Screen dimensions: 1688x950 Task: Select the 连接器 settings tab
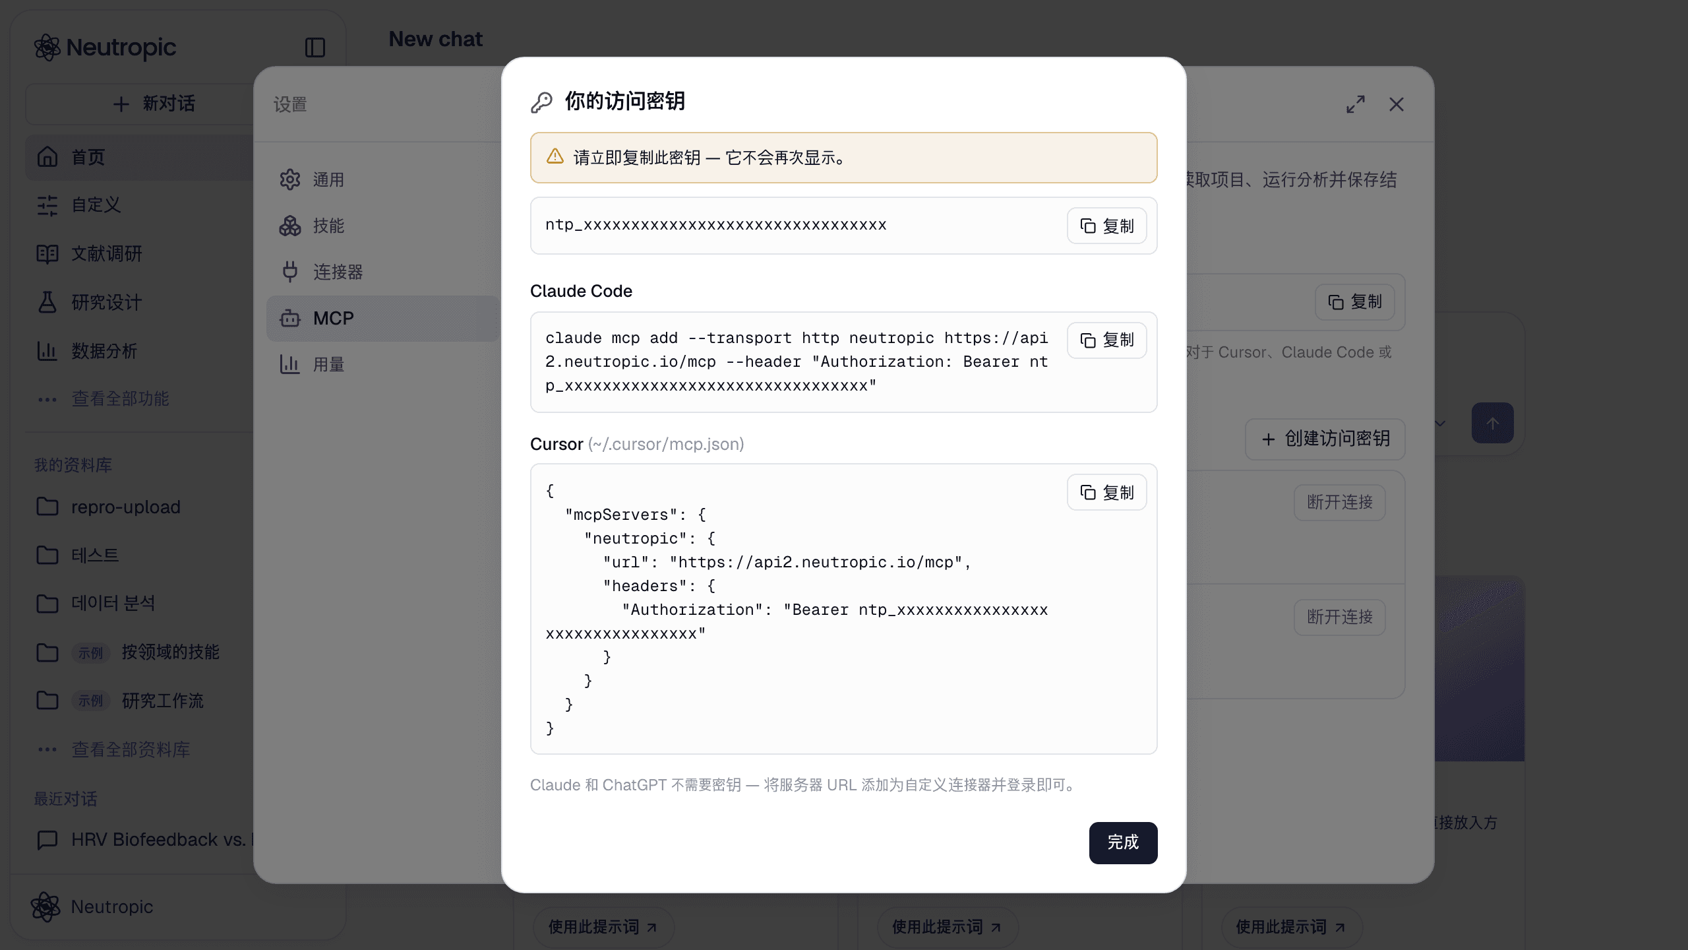point(382,272)
